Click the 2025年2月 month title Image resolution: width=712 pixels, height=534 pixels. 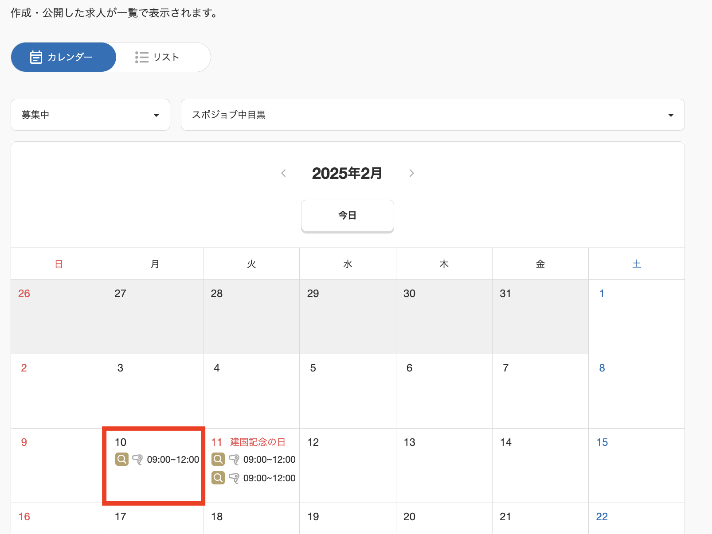[x=347, y=173]
